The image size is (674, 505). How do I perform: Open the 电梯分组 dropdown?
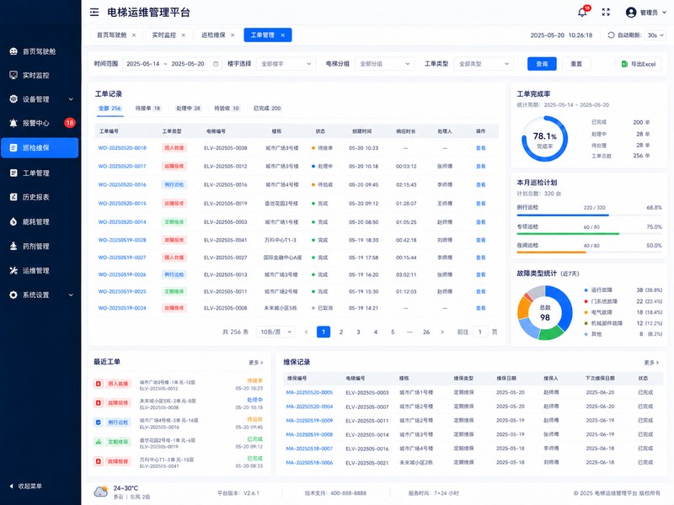click(385, 64)
